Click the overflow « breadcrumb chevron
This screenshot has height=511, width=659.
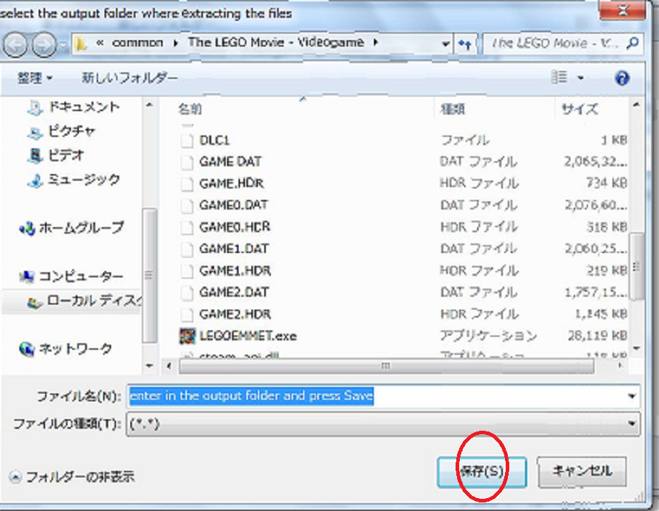(100, 42)
